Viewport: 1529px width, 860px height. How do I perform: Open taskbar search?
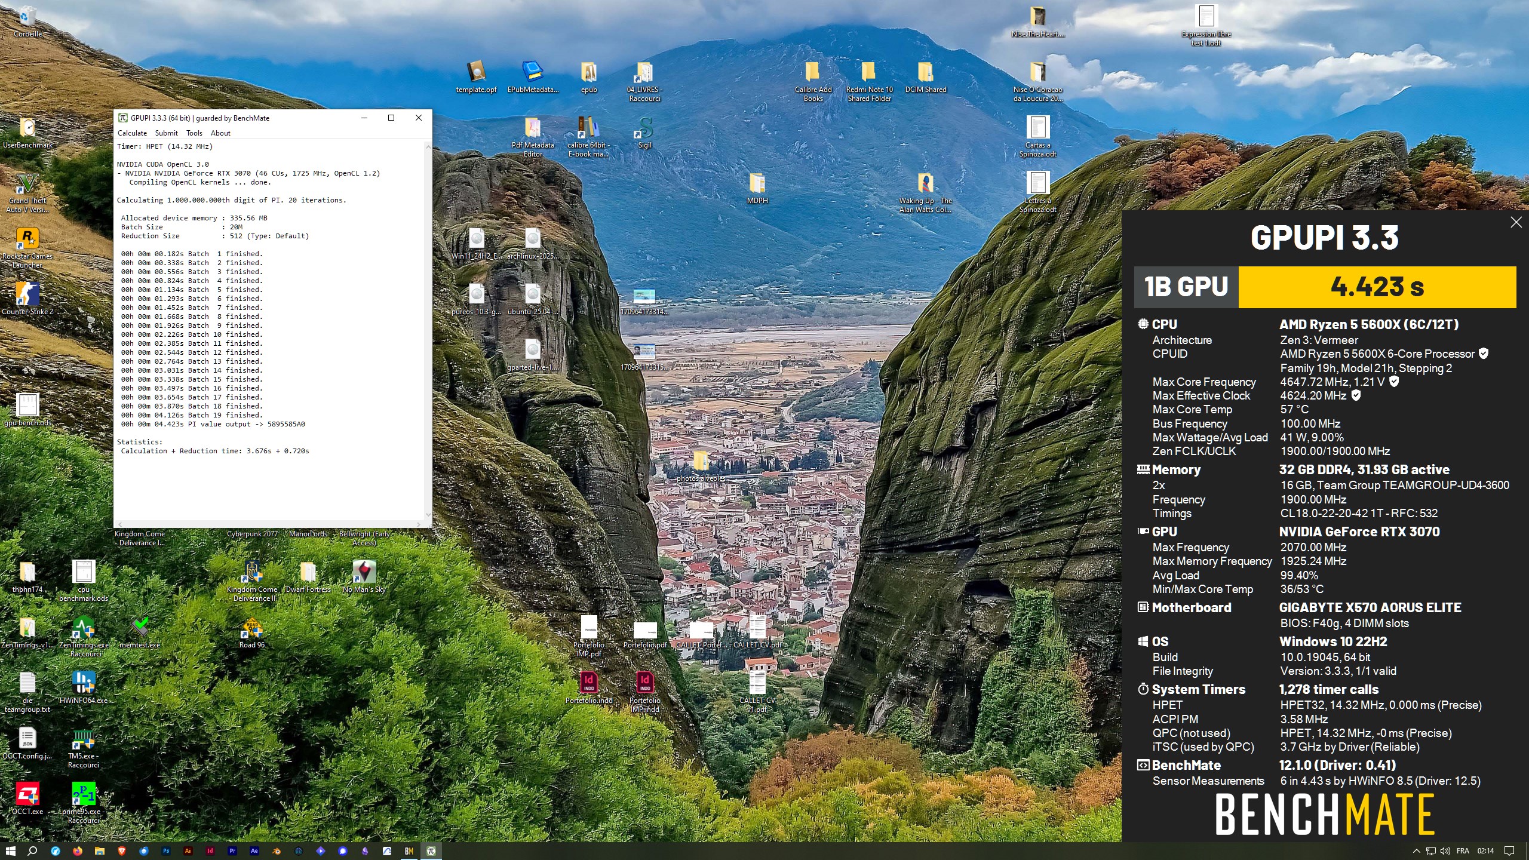33,851
